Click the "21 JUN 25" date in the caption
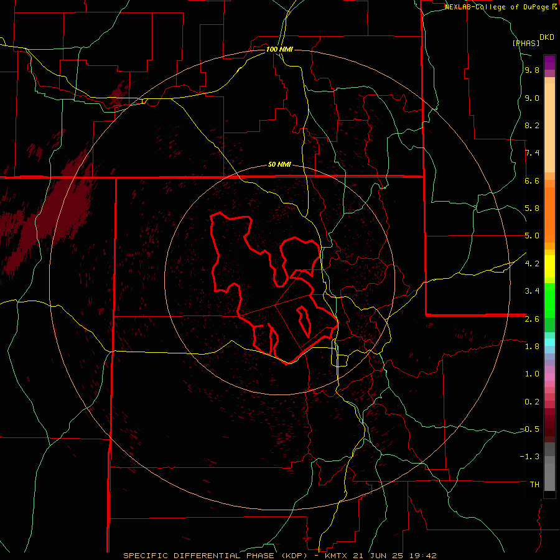This screenshot has width=560, height=560. coord(378,556)
